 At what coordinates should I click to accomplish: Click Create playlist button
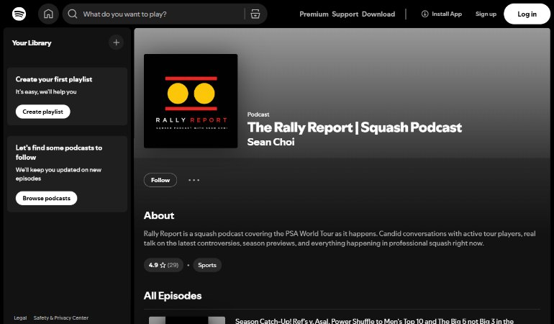(x=42, y=112)
